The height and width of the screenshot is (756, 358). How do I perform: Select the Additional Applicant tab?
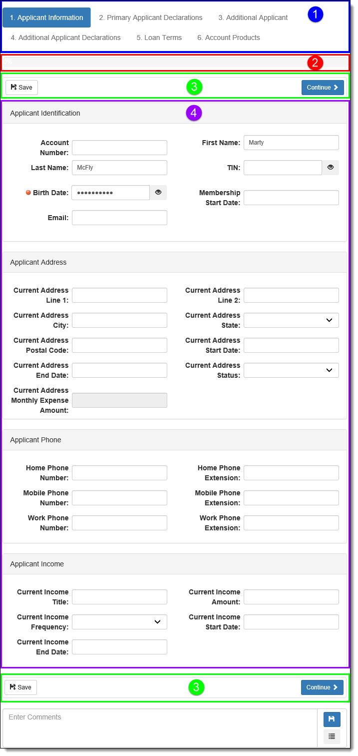pyautogui.click(x=253, y=18)
